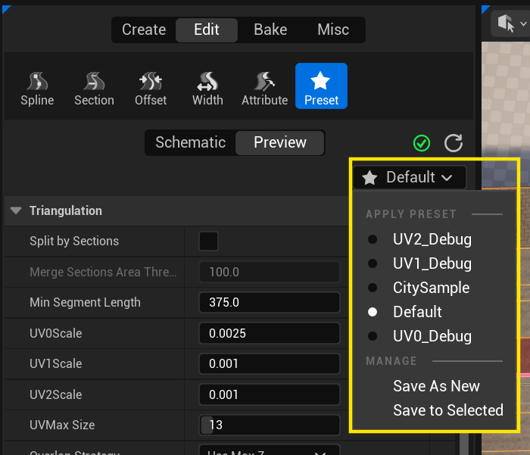Viewport: 530px width, 455px height.
Task: Apply the UV0_Debug preset
Action: click(432, 336)
